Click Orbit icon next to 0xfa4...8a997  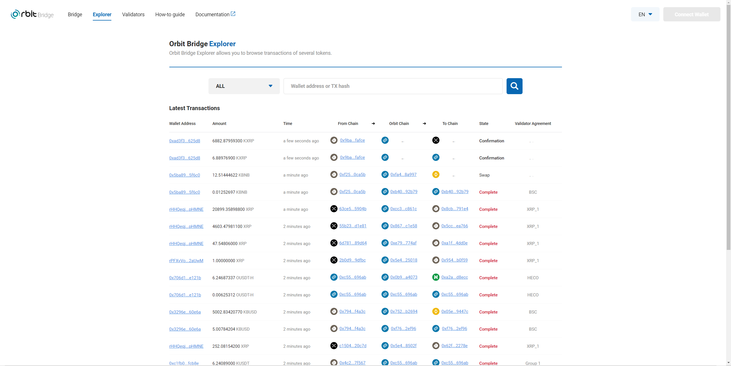(385, 175)
